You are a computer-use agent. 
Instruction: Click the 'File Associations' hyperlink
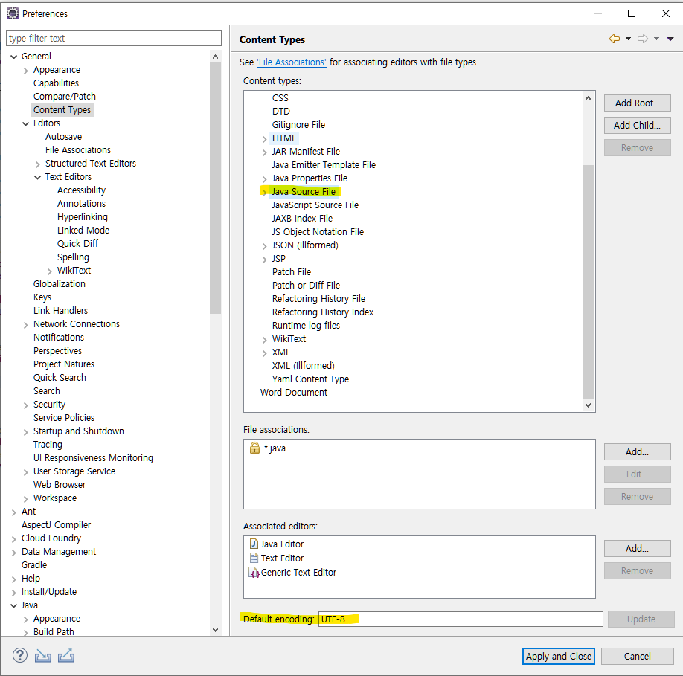click(292, 62)
